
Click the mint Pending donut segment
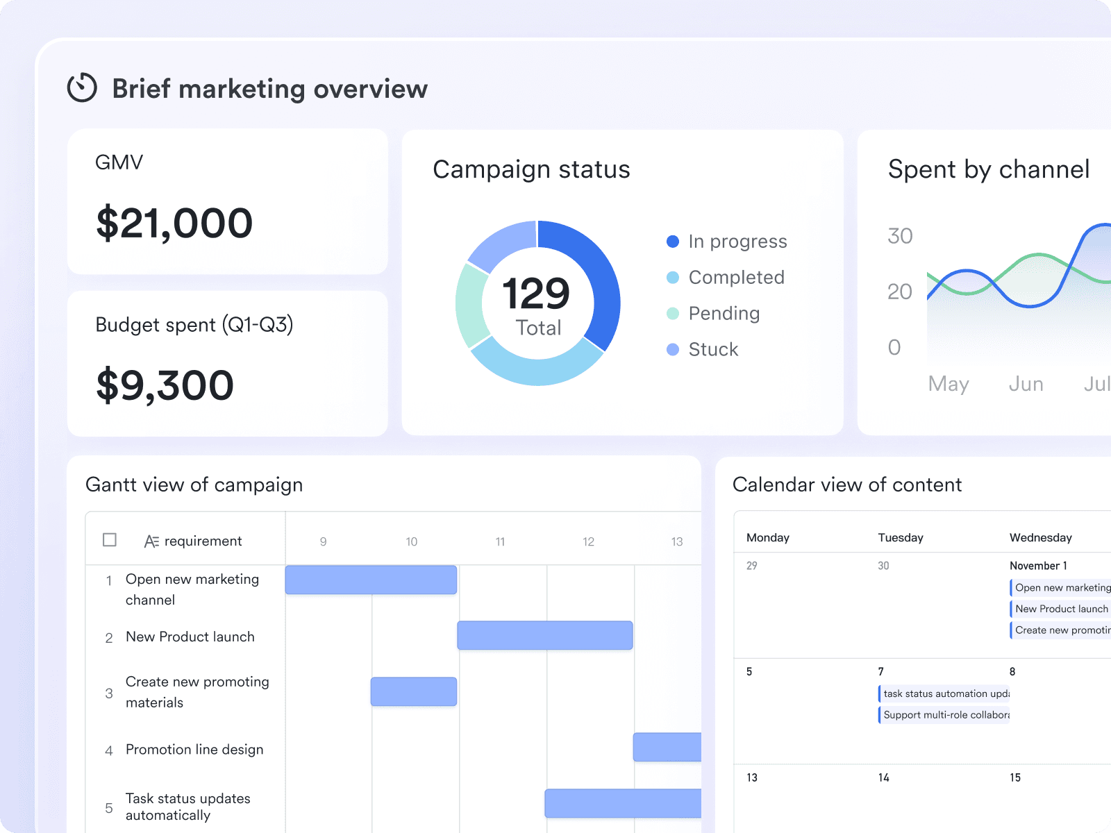point(470,305)
